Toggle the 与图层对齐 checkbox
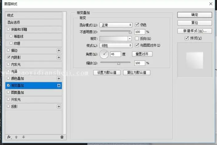 [x=137, y=45]
